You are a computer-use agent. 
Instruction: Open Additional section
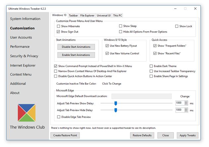pyautogui.click(x=18, y=84)
